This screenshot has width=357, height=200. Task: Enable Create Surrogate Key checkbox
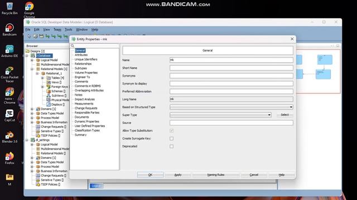(171, 138)
